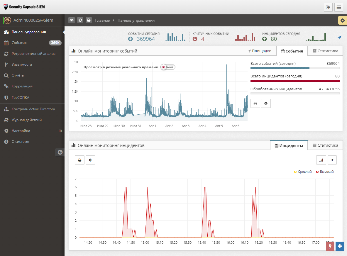The height and width of the screenshot is (256, 347).
Task: Print the events monitoring chart
Action: [255, 103]
